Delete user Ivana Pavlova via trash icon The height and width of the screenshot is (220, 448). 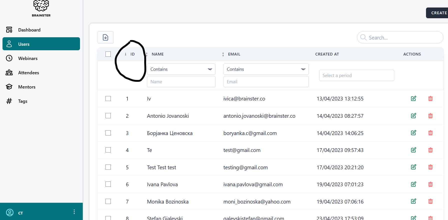click(430, 184)
